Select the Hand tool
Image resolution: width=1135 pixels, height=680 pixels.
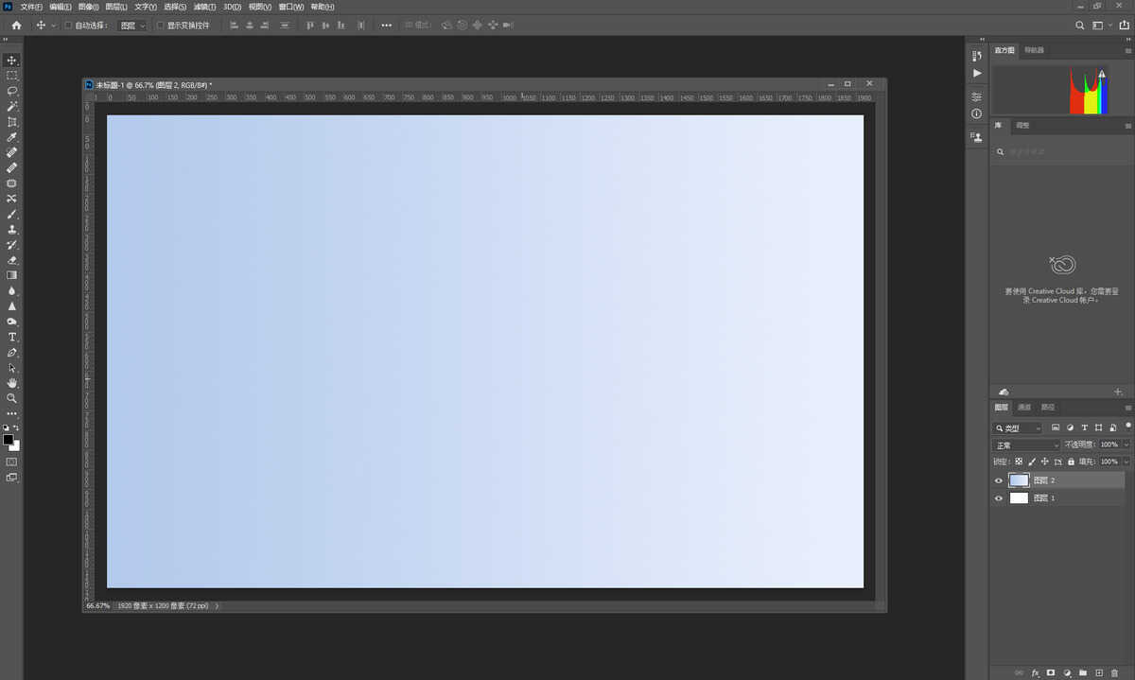coord(12,383)
